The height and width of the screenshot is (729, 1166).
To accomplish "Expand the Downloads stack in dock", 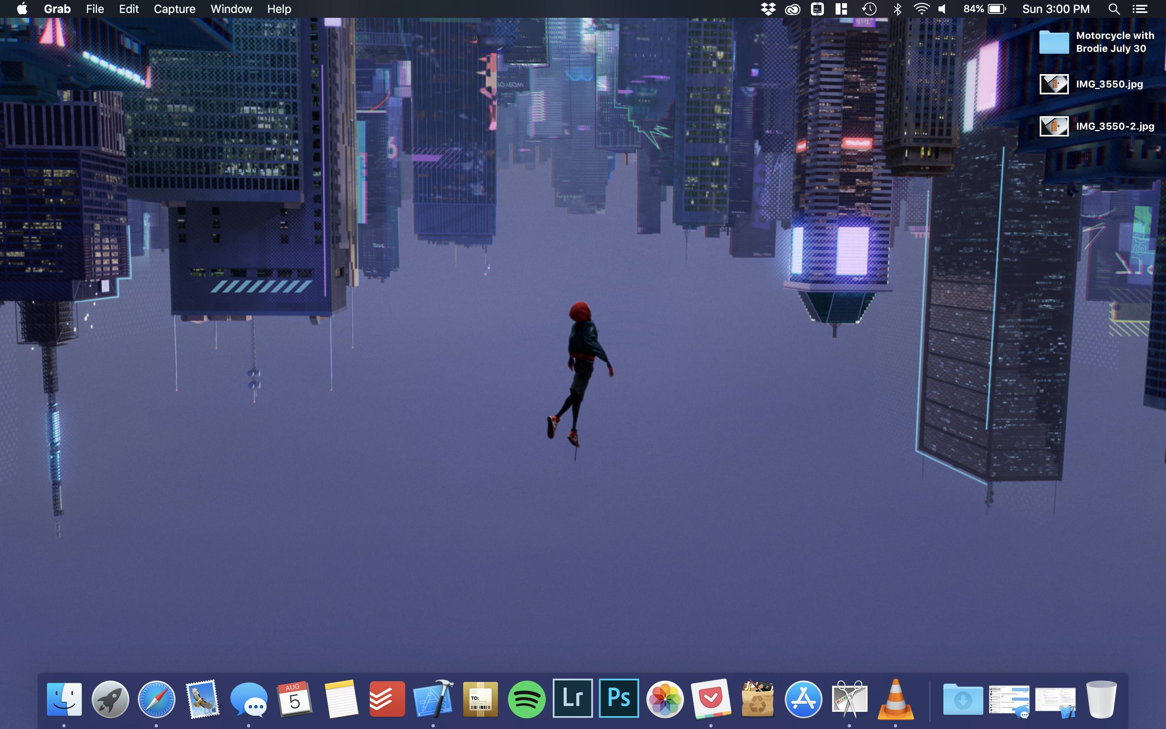I will (x=963, y=699).
